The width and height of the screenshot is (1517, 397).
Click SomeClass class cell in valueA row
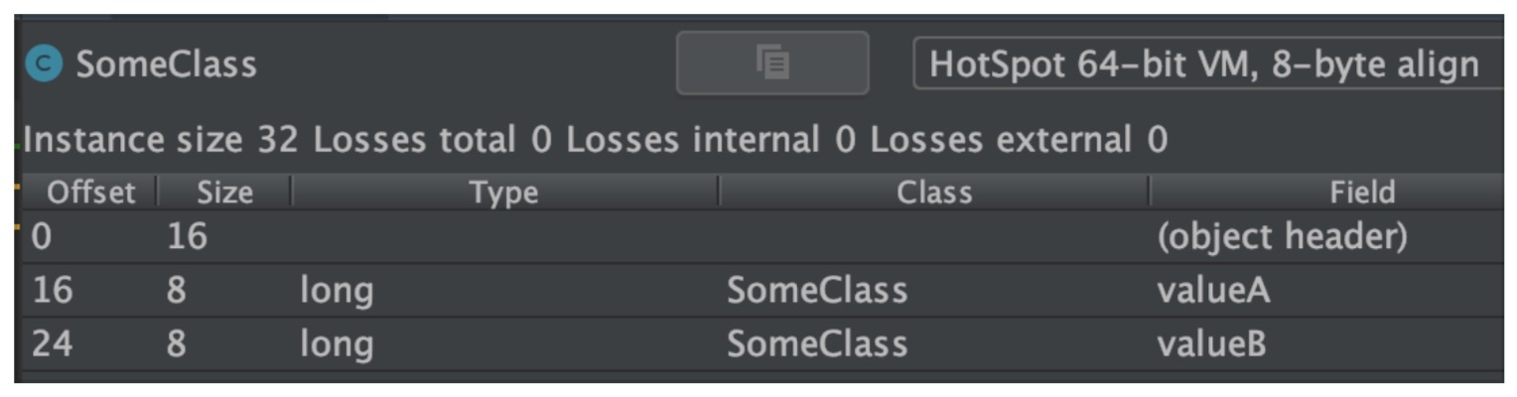(816, 291)
